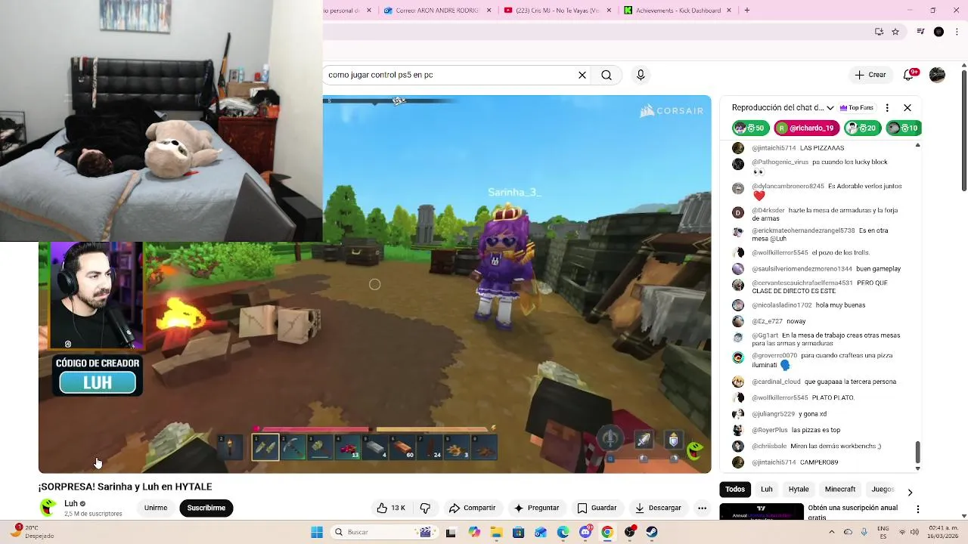Open OBS Studio from the taskbar

point(629,532)
